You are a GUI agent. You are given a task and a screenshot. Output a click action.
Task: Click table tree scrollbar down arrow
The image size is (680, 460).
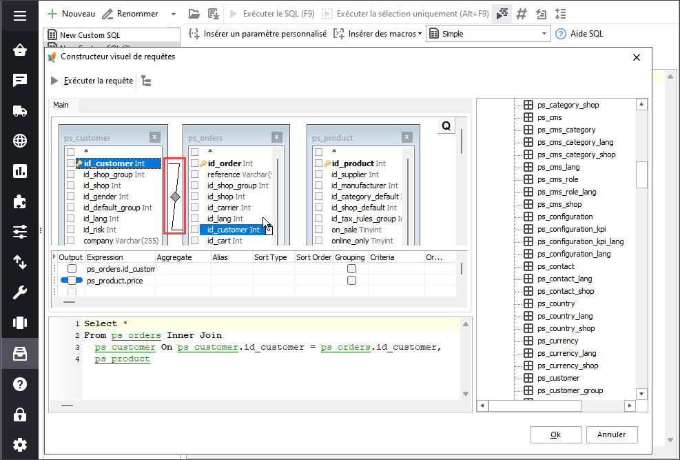click(x=641, y=394)
